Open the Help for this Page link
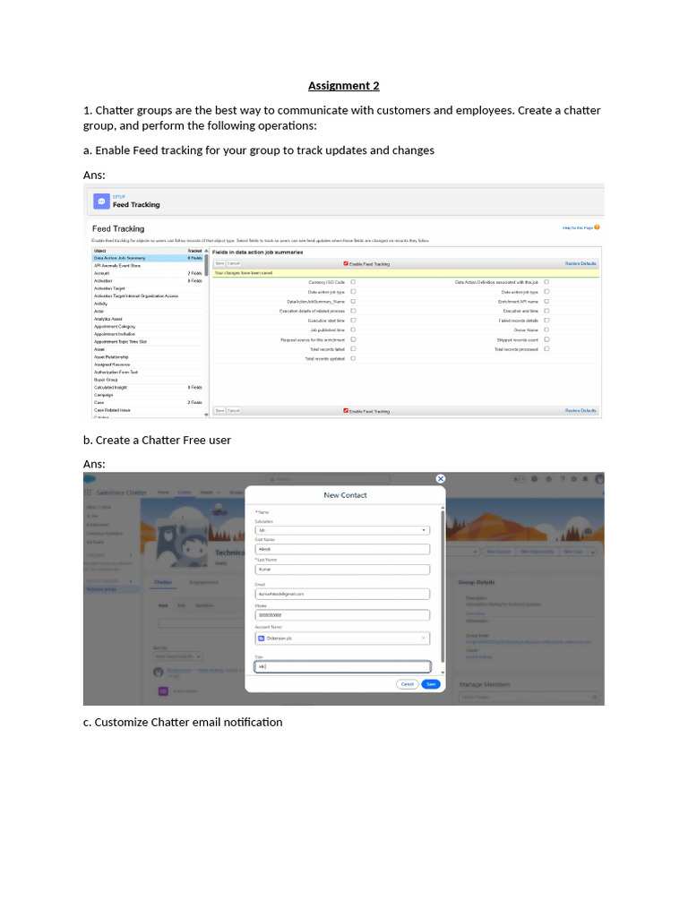This screenshot has height=917, width=688. pyautogui.click(x=578, y=227)
